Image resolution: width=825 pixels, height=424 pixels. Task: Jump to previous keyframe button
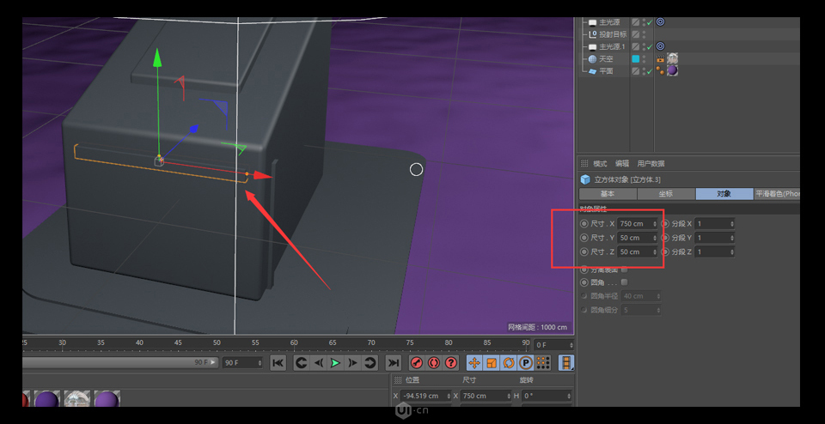301,362
